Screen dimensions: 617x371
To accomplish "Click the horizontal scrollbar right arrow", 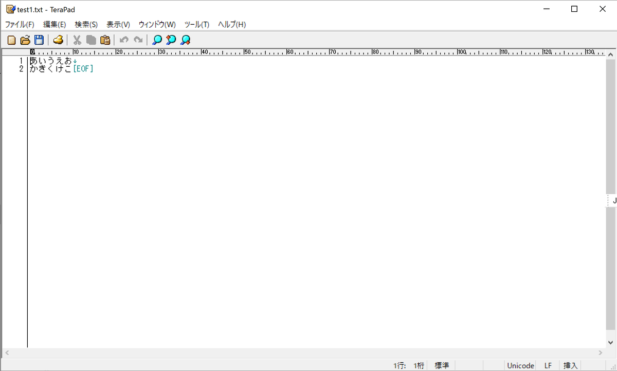I will [x=601, y=353].
